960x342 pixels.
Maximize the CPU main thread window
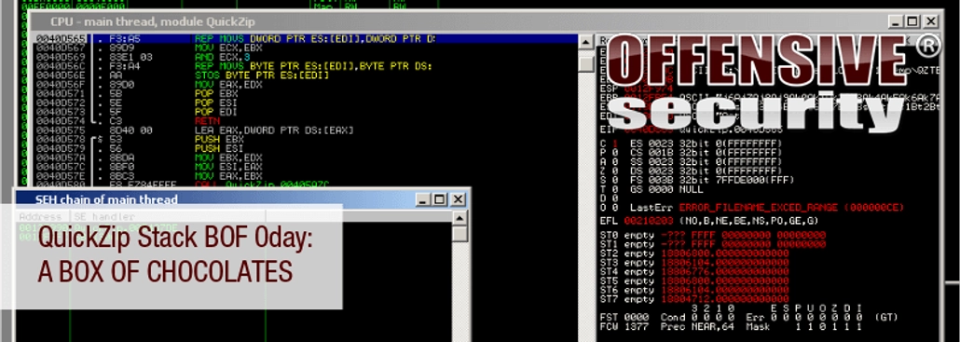(x=912, y=21)
